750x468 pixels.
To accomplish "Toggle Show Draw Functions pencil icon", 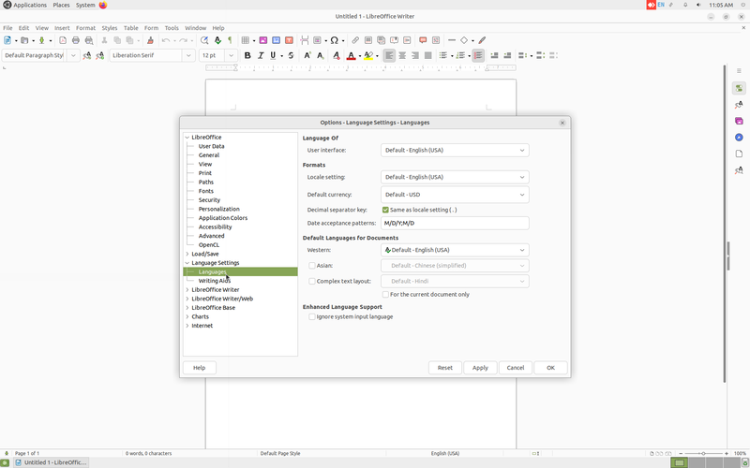I will point(482,40).
